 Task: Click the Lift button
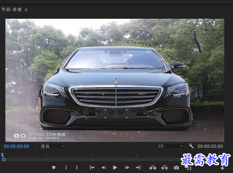pyautogui.click(x=153, y=168)
